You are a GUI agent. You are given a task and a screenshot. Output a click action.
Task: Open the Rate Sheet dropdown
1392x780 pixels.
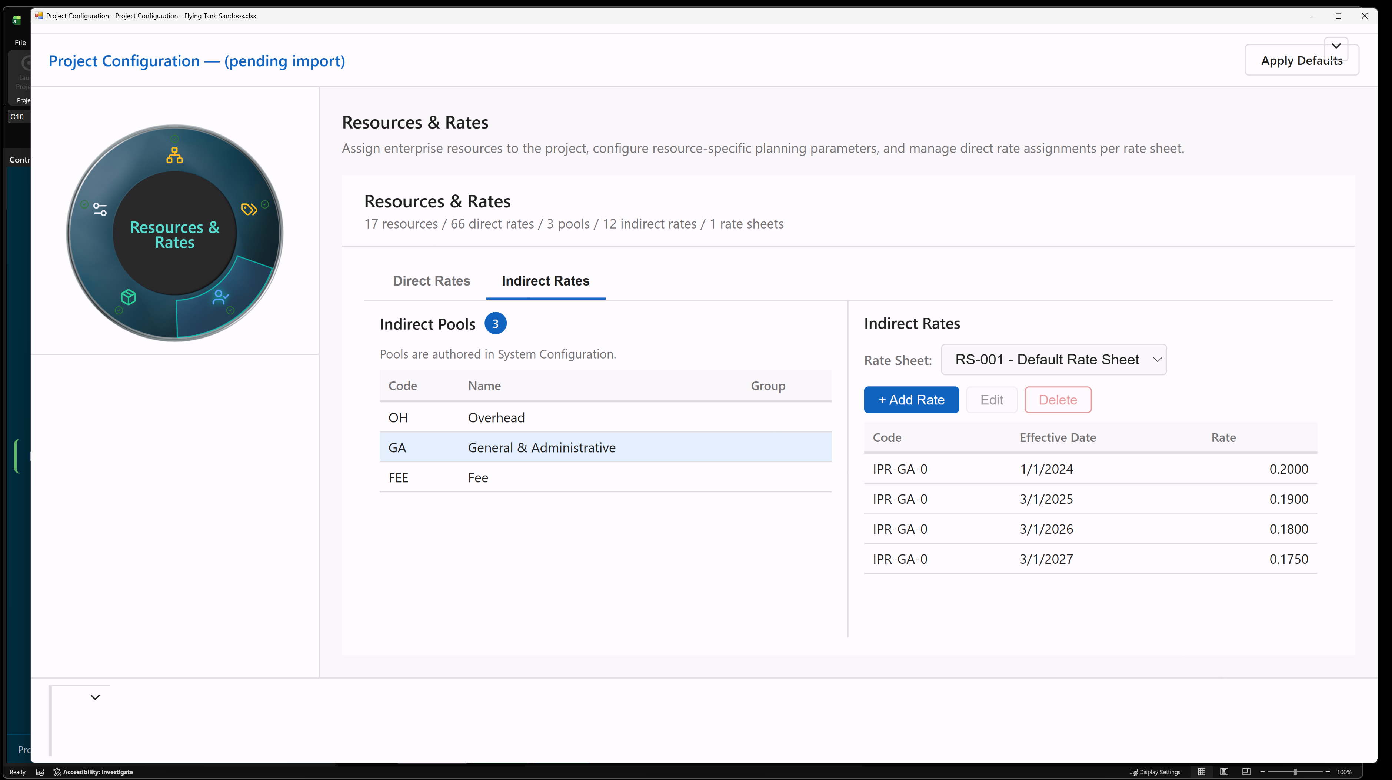pos(1053,360)
